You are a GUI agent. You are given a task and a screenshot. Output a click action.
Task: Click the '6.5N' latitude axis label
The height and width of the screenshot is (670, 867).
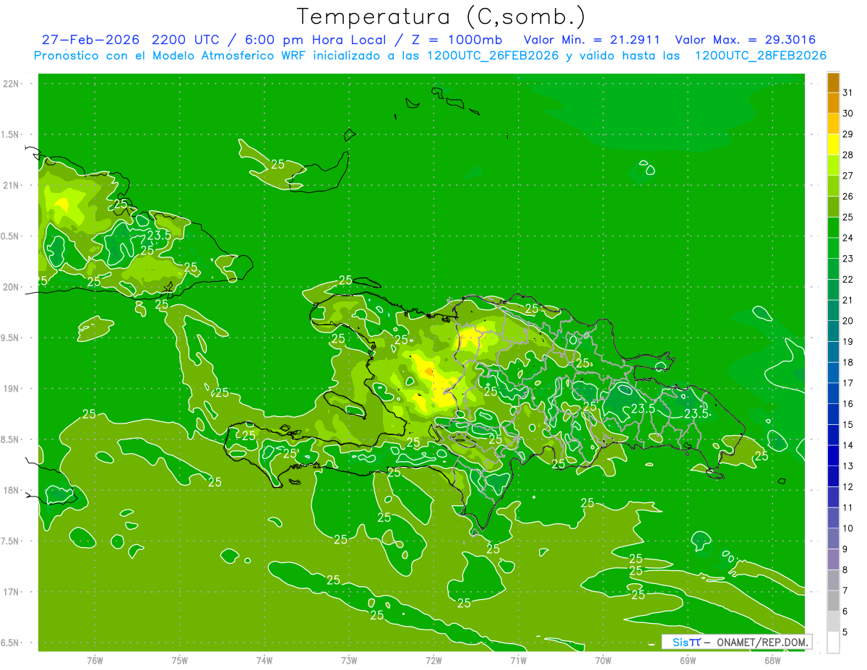[12, 643]
